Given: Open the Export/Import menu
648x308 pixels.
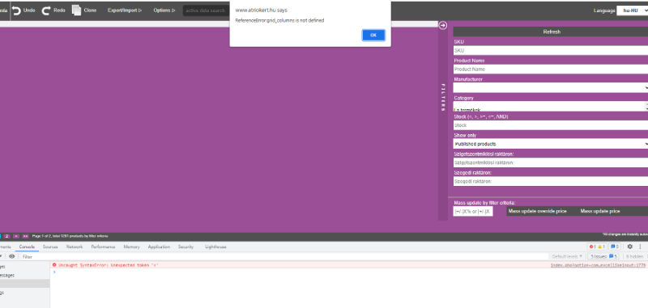Looking at the screenshot, I should [125, 11].
